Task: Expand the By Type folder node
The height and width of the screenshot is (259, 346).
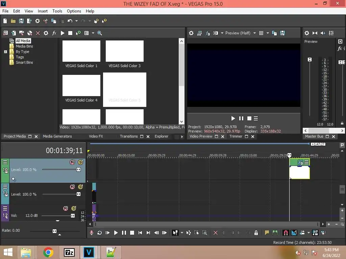Action: point(5,52)
